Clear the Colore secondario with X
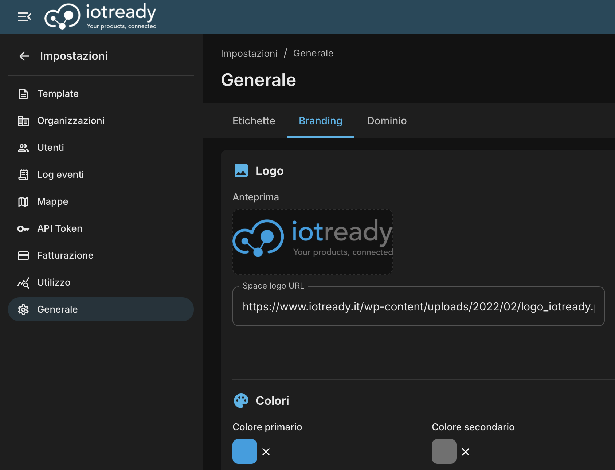 coord(466,452)
